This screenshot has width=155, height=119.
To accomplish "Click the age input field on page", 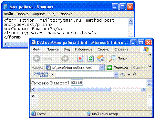I will coord(77,83).
